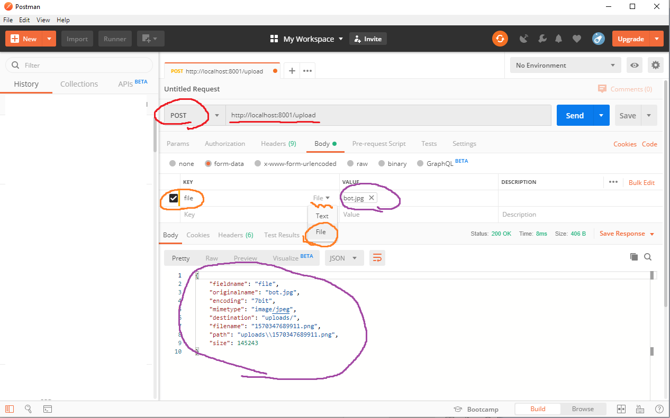The height and width of the screenshot is (418, 670).
Task: Click the heart icon in the toolbar
Action: pos(576,38)
